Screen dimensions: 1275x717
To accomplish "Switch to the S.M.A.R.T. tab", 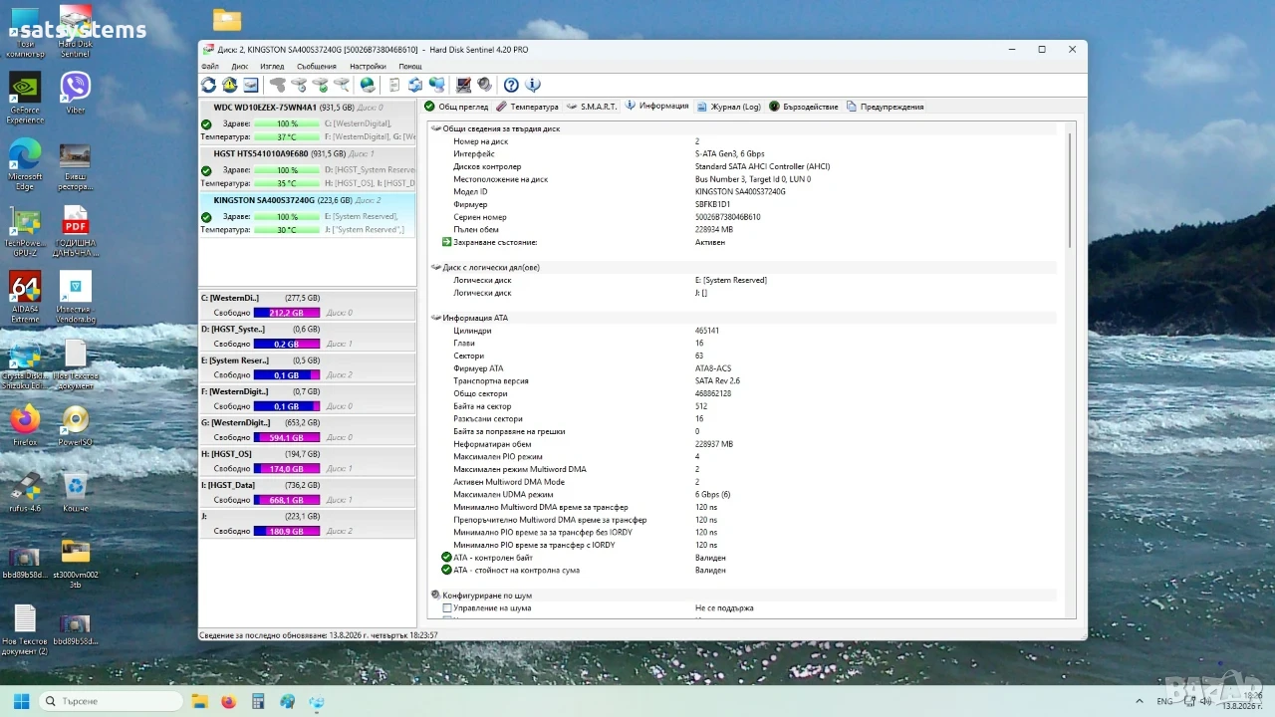I will (x=593, y=107).
